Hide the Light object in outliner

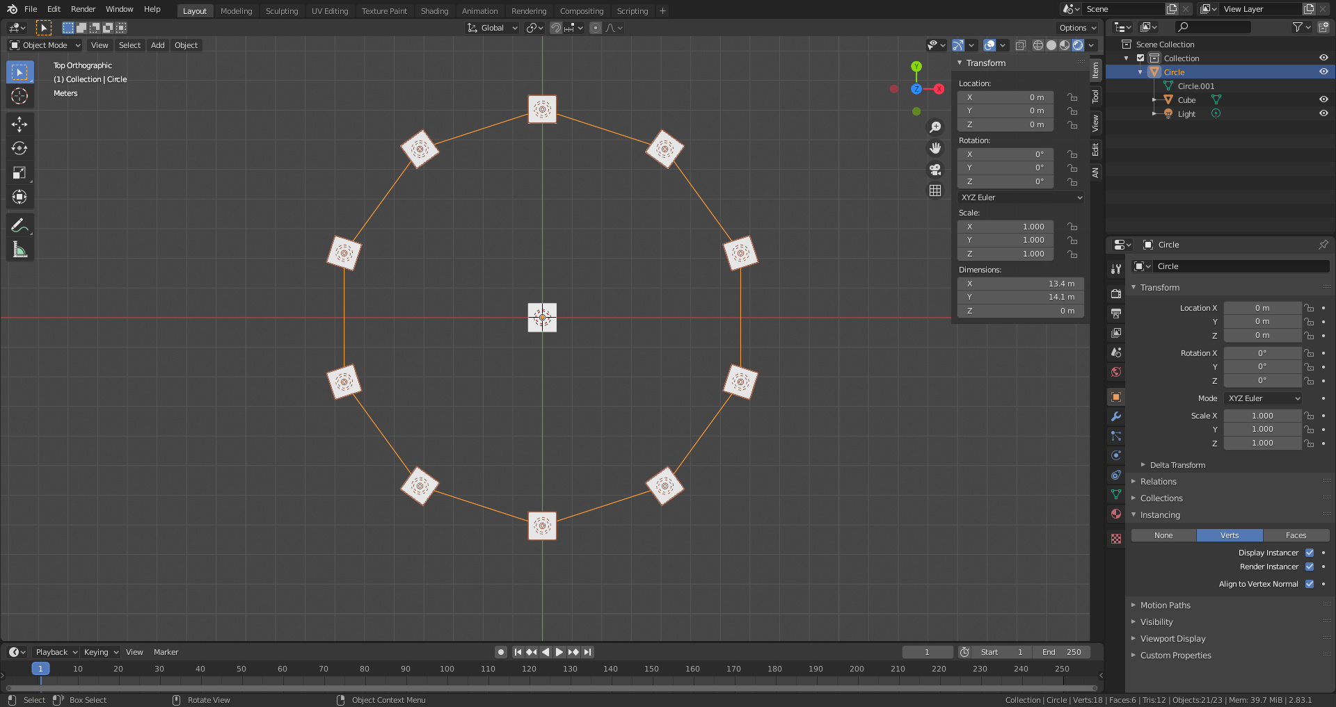pyautogui.click(x=1323, y=113)
